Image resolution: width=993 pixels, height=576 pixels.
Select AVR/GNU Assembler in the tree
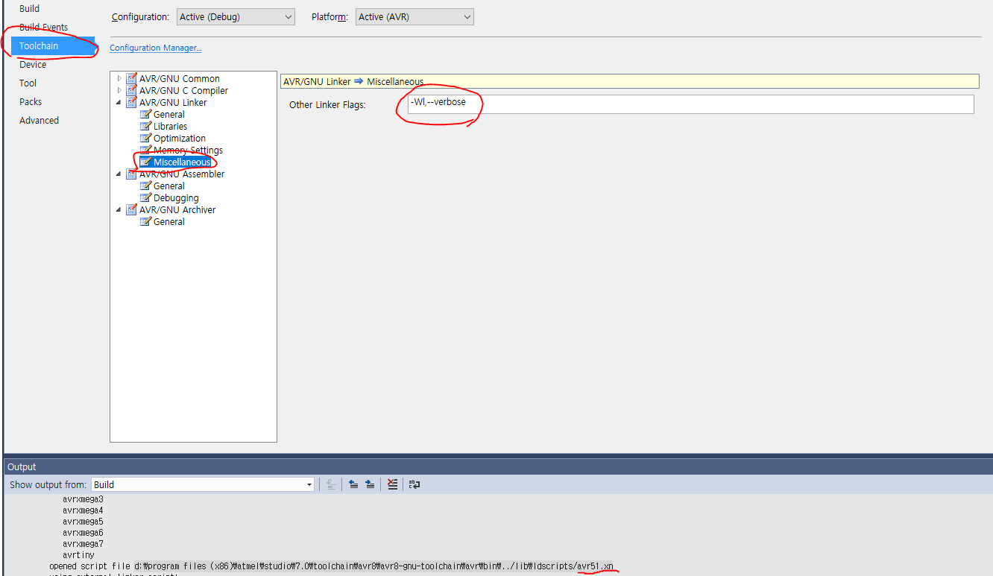click(181, 174)
